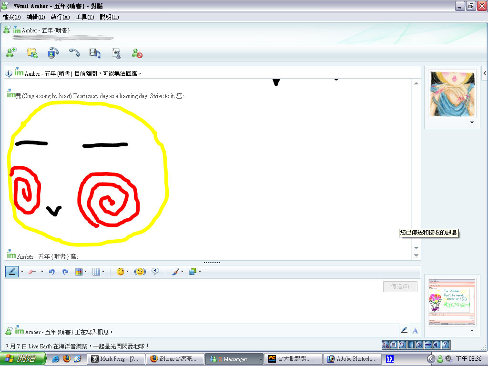The width and height of the screenshot is (488, 366).
Task: Expand options under contact's display picture
Action: [x=472, y=122]
